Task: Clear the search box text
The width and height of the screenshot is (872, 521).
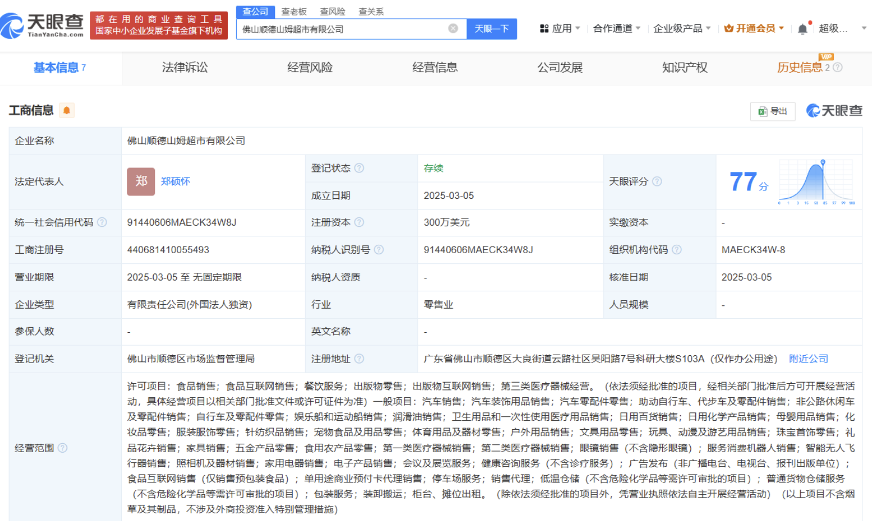Action: click(x=453, y=29)
